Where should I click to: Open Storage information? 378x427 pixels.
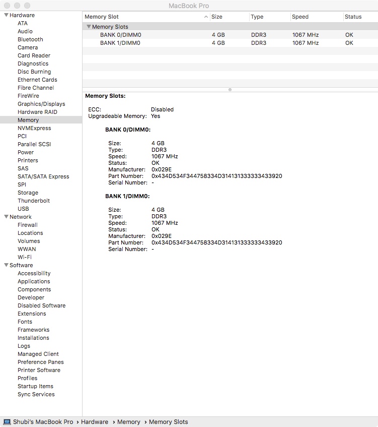click(x=28, y=193)
